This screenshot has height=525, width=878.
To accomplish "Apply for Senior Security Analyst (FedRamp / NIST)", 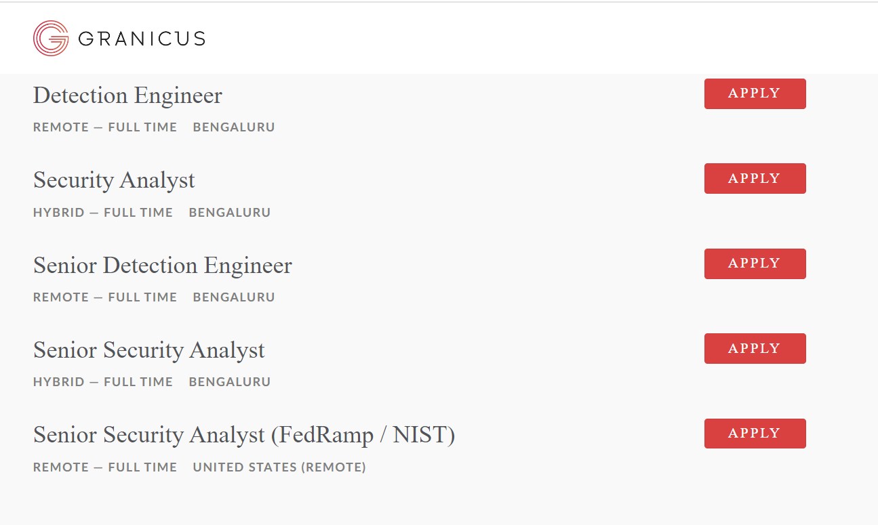I will click(755, 434).
